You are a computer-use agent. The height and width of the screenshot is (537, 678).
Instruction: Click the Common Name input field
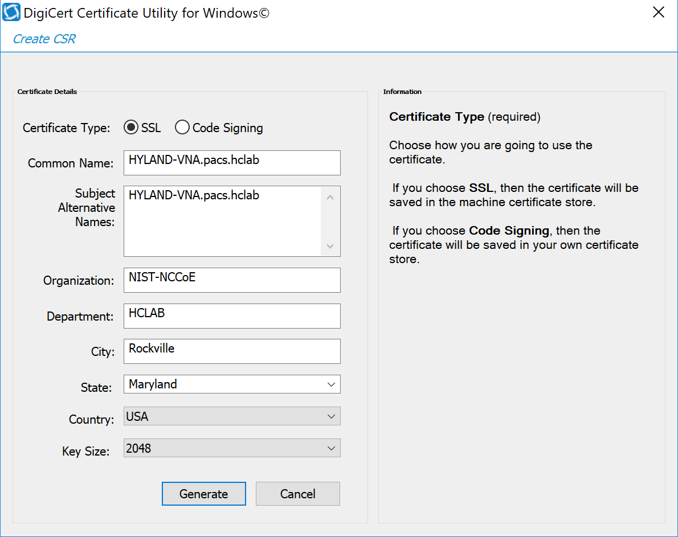coord(231,163)
